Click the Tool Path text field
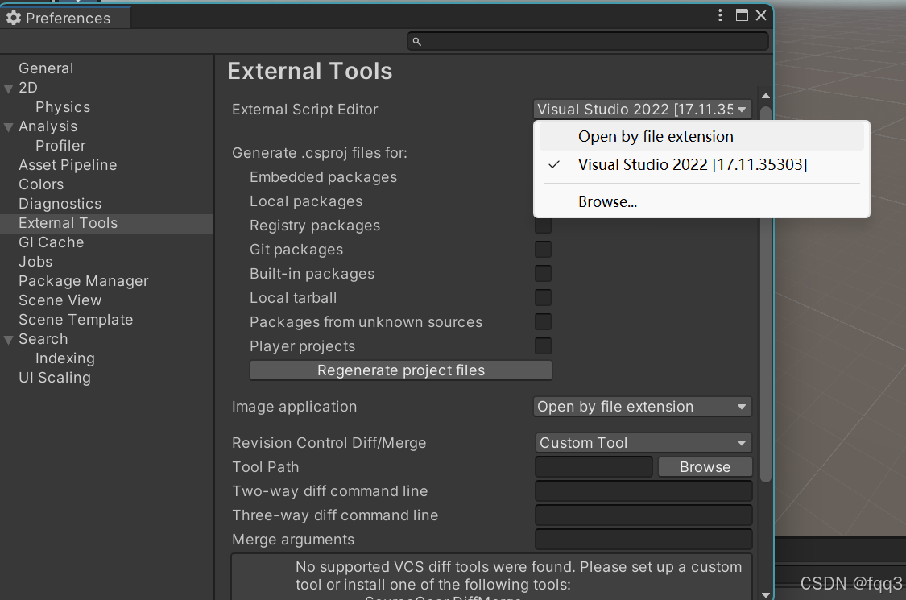 [594, 467]
